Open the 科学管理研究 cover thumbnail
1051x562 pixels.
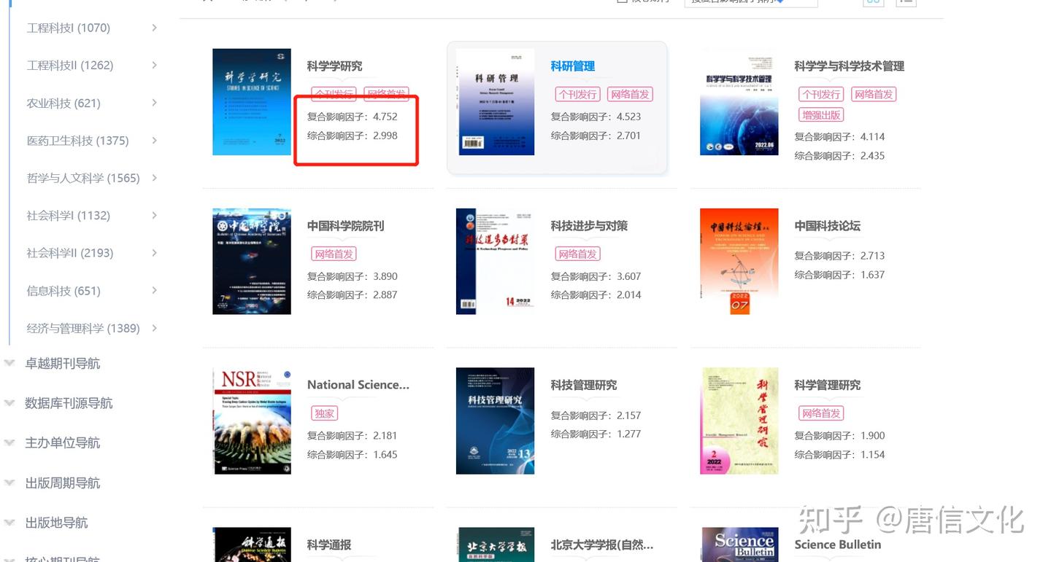pyautogui.click(x=739, y=421)
